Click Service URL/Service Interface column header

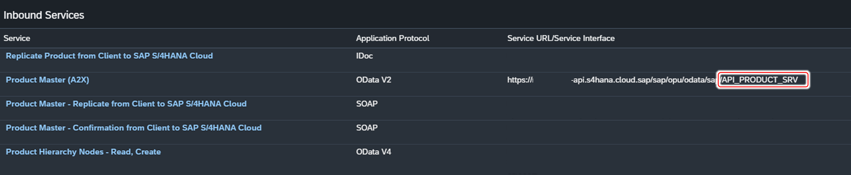click(560, 39)
